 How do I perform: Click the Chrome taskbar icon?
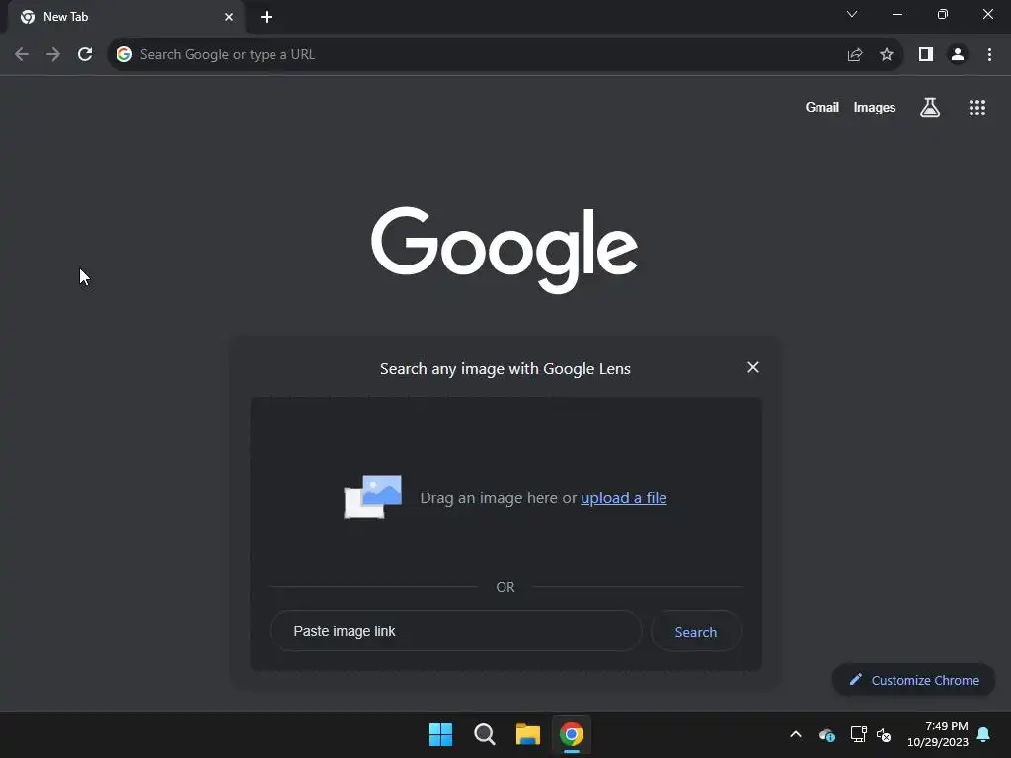(x=572, y=734)
